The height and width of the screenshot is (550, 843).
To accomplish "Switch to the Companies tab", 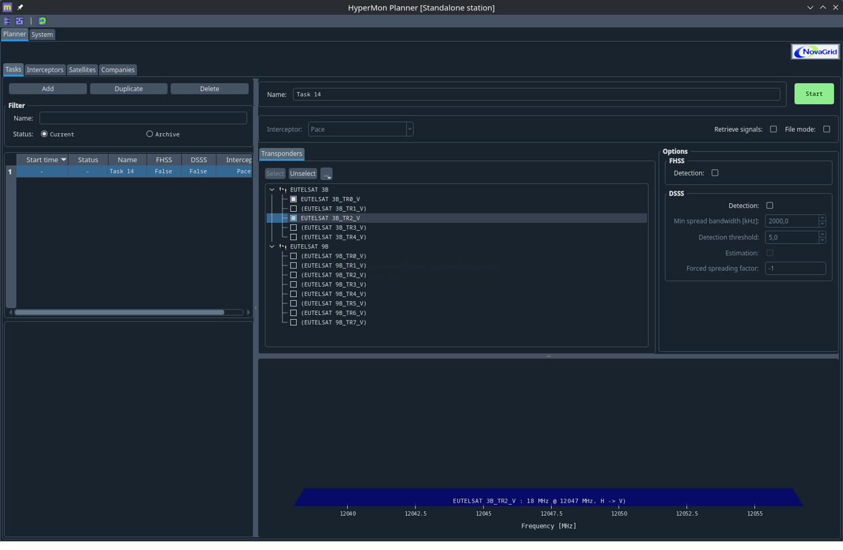I will (118, 70).
